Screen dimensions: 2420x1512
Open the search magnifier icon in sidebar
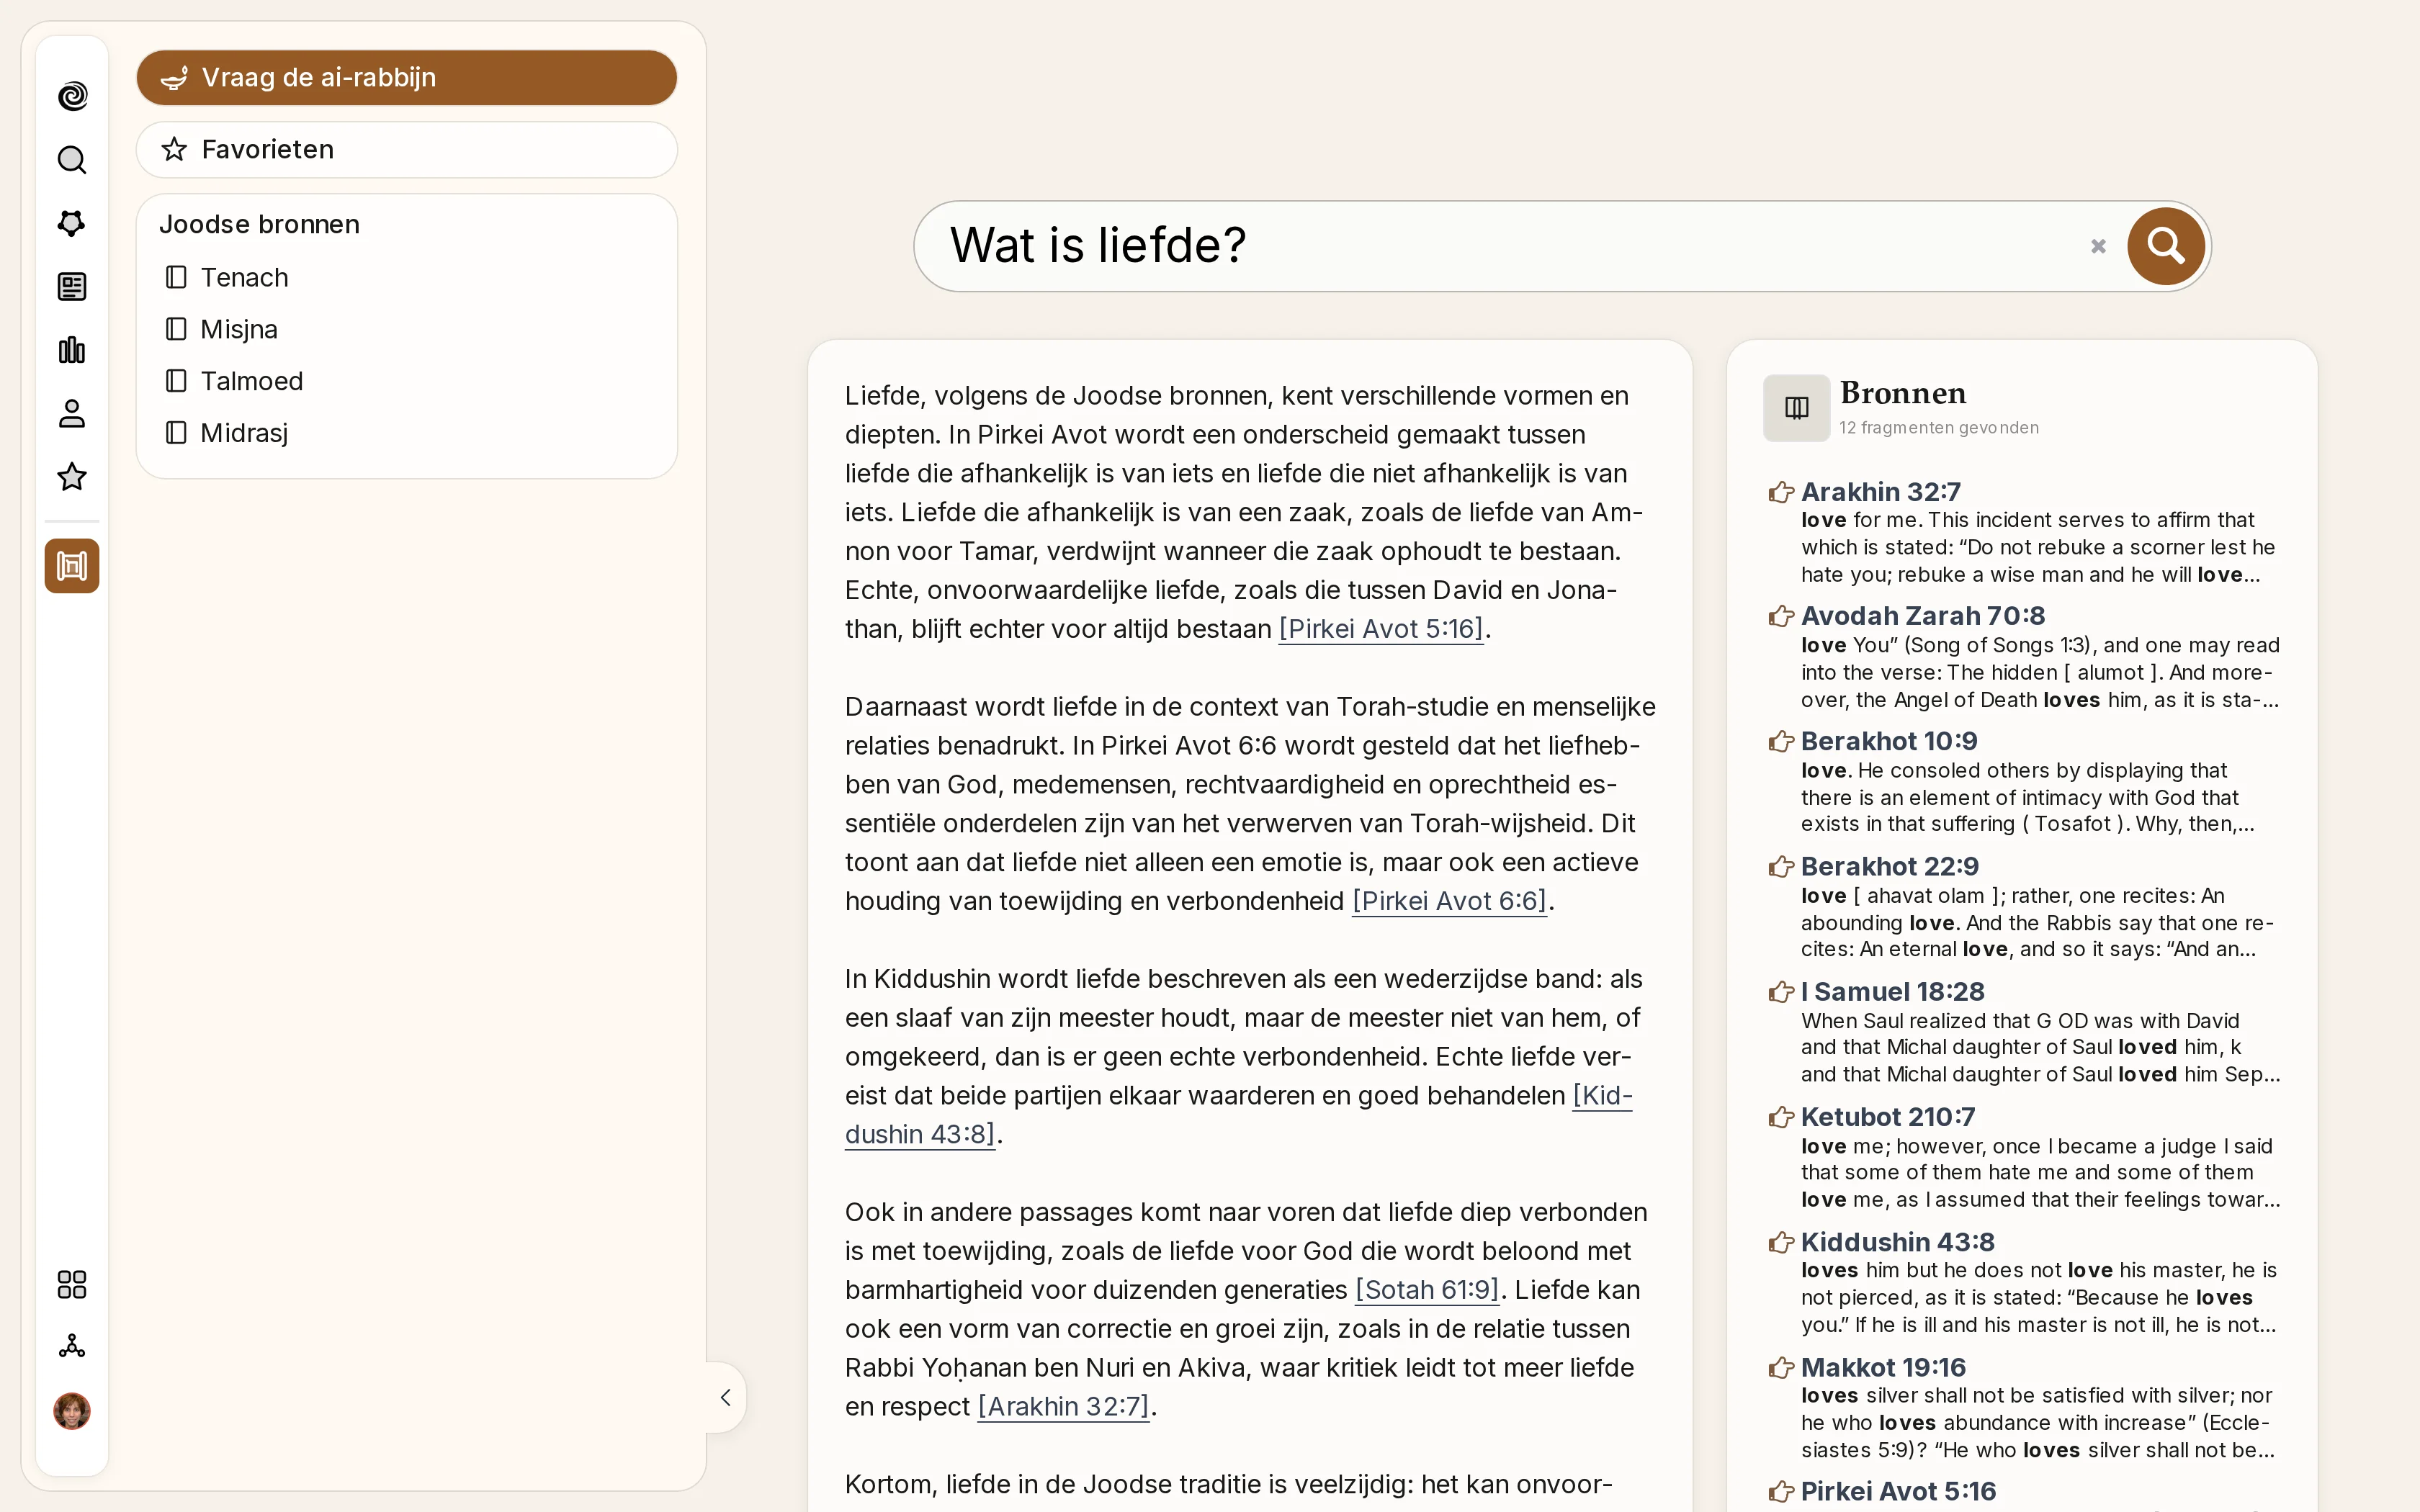[72, 160]
